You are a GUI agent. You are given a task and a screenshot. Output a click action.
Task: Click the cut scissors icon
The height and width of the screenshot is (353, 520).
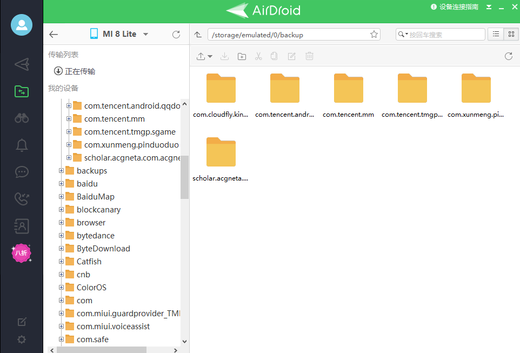258,56
